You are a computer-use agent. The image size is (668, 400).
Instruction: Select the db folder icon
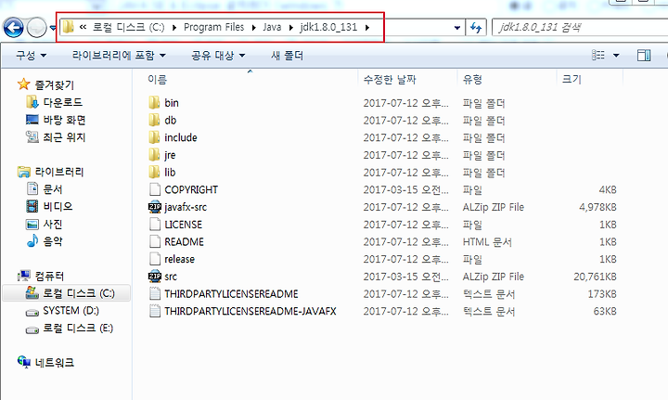point(154,120)
